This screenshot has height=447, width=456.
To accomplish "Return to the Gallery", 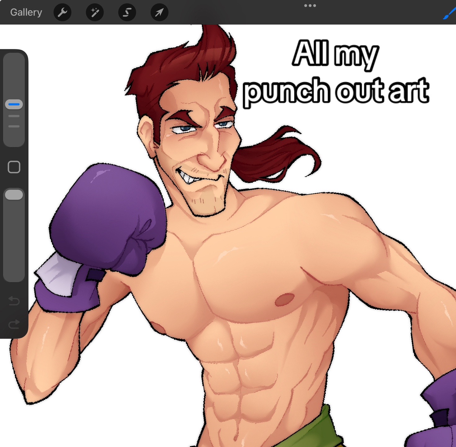I will point(26,12).
